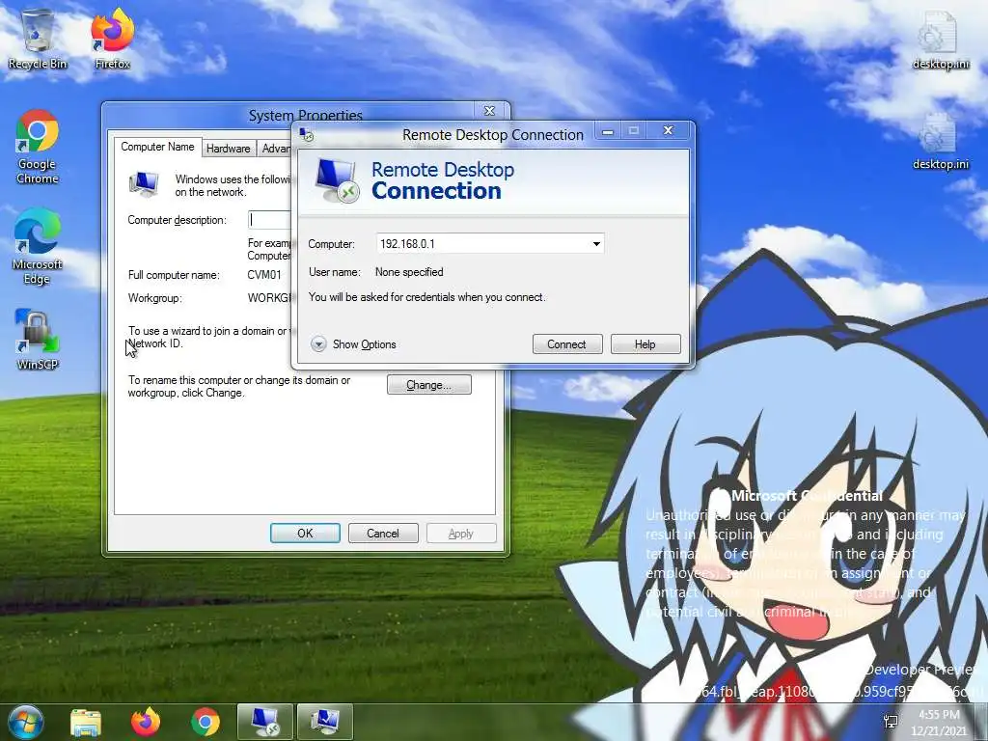Viewport: 988px width, 741px height.
Task: Click into the Computer description field
Action: [270, 219]
